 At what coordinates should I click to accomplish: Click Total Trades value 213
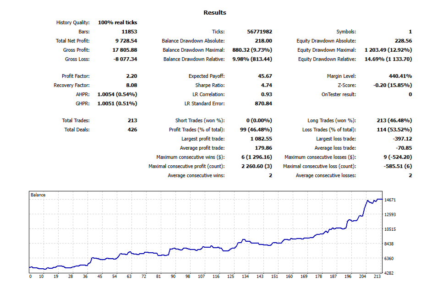point(132,120)
